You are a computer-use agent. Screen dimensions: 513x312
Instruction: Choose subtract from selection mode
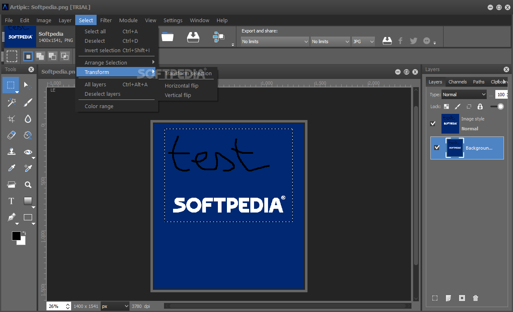tap(53, 56)
